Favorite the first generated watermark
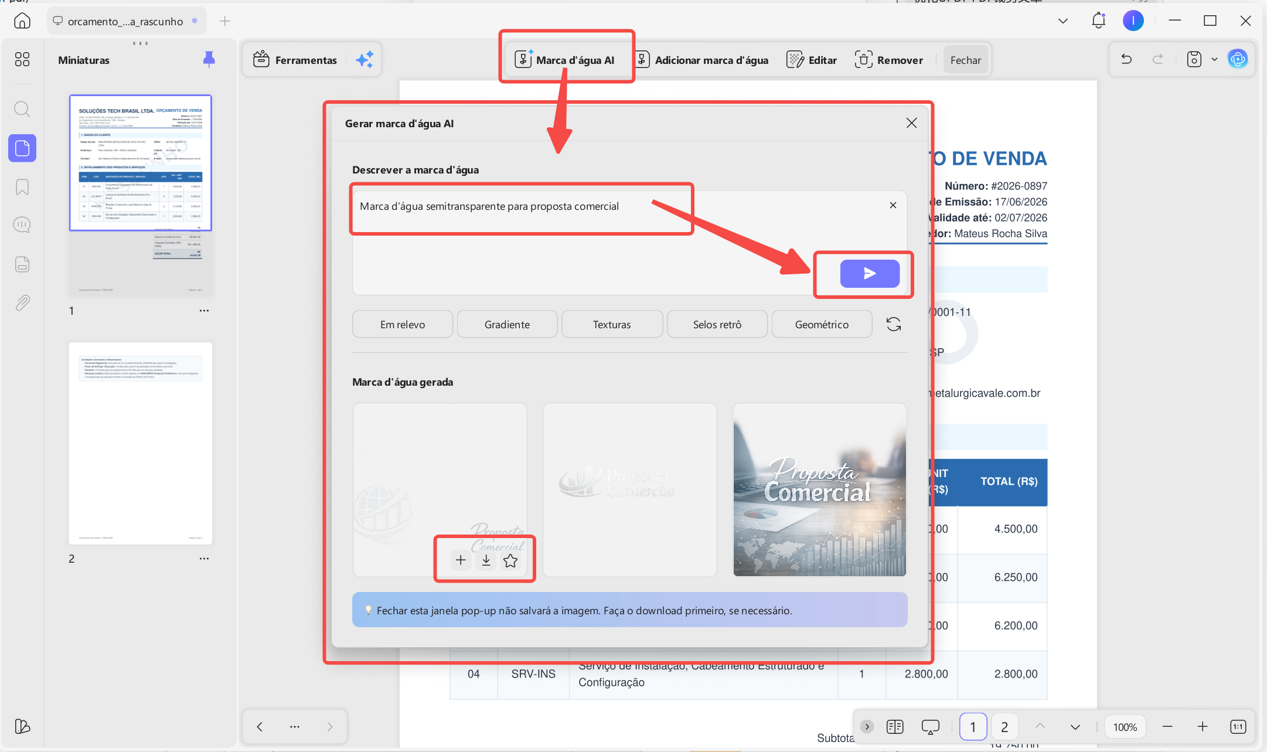The height and width of the screenshot is (752, 1267). (x=510, y=561)
